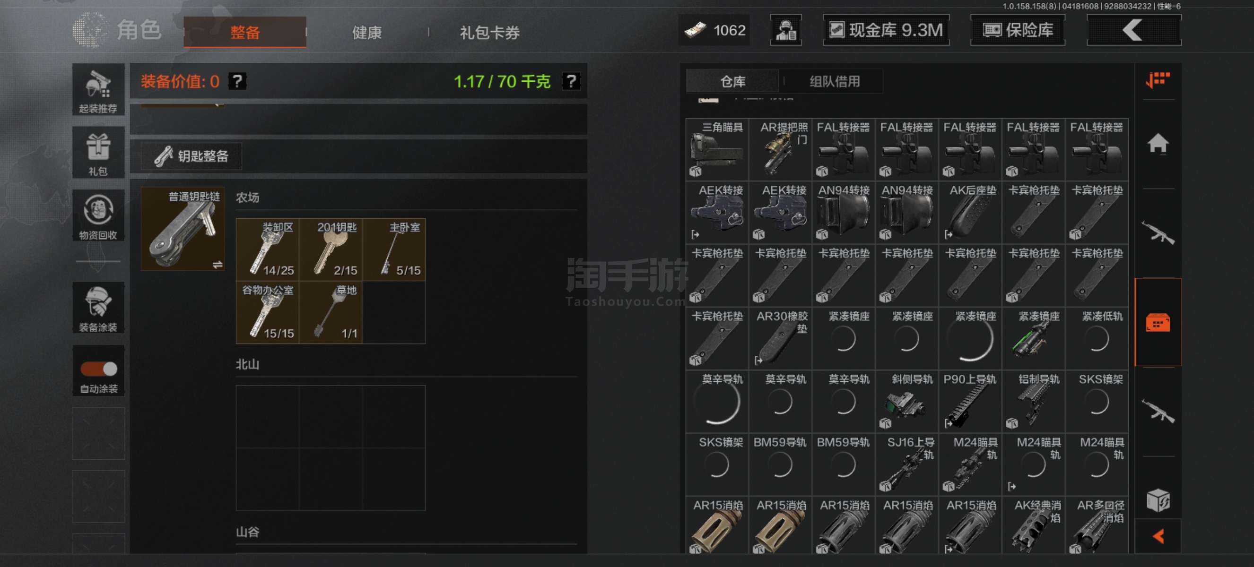Open the 礼包 gift box icon

click(x=98, y=153)
